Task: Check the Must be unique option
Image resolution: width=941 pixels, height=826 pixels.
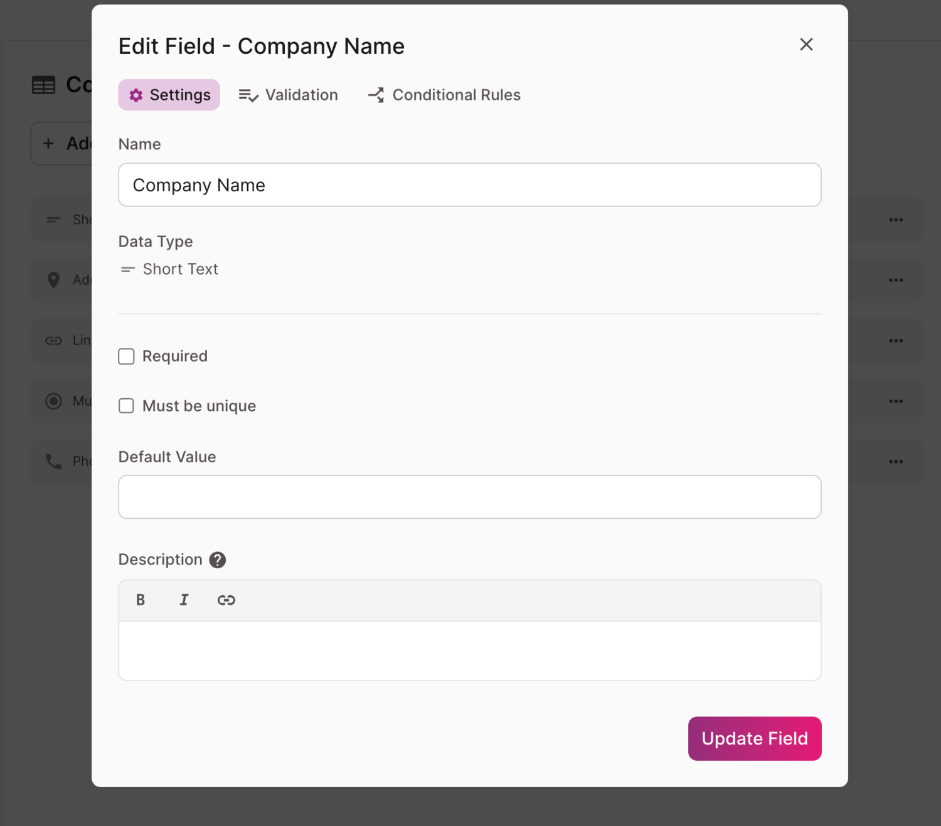Action: pyautogui.click(x=127, y=406)
